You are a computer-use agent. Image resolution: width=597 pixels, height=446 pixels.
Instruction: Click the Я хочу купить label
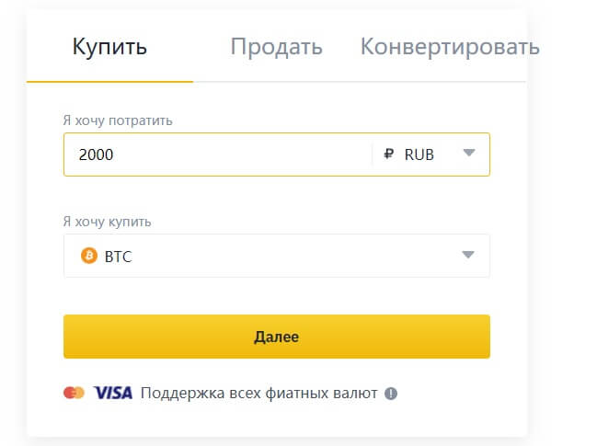[x=107, y=222]
